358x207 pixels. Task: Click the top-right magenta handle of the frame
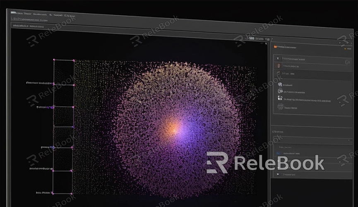(x=74, y=60)
